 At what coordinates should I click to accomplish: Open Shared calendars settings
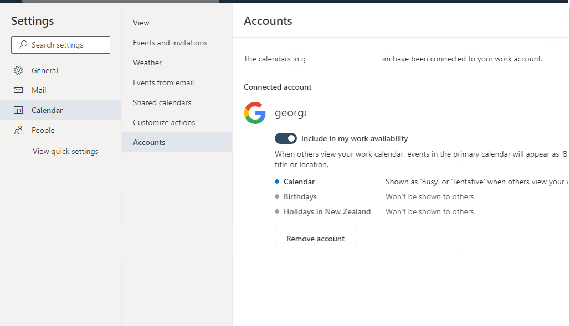coord(177,103)
